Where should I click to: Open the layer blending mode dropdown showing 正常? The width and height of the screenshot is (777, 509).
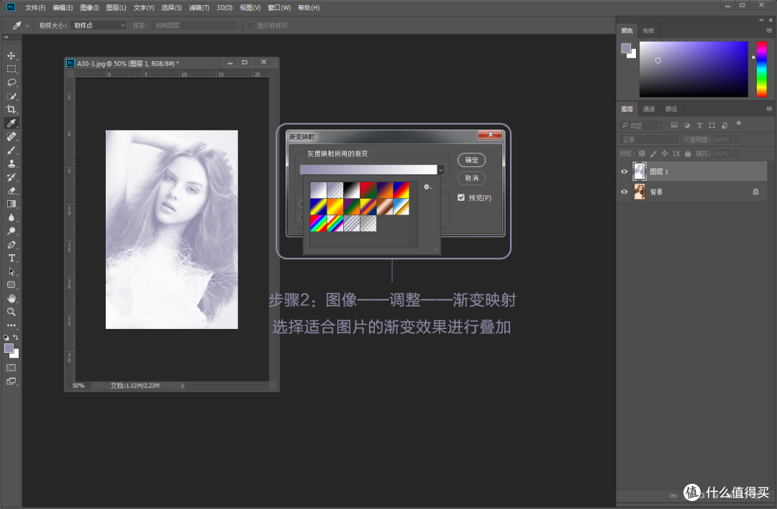coord(646,139)
